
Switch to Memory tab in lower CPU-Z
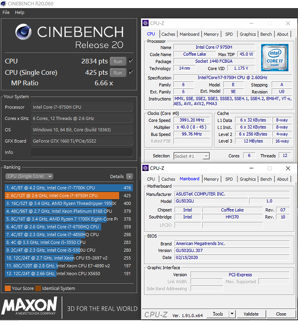(x=211, y=179)
